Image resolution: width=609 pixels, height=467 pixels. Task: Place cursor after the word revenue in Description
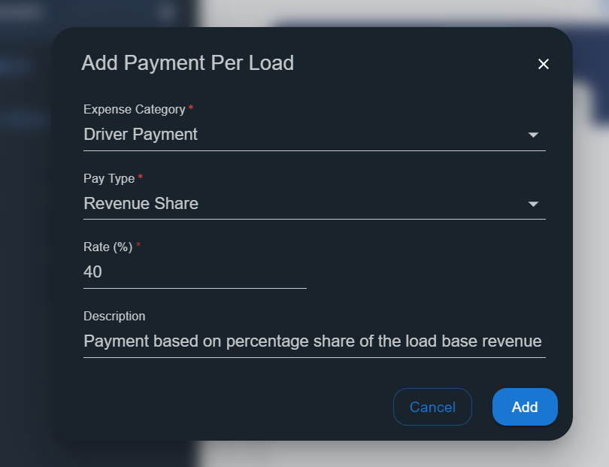pos(542,341)
